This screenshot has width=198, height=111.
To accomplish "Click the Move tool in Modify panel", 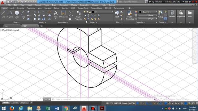I will coord(35,12).
